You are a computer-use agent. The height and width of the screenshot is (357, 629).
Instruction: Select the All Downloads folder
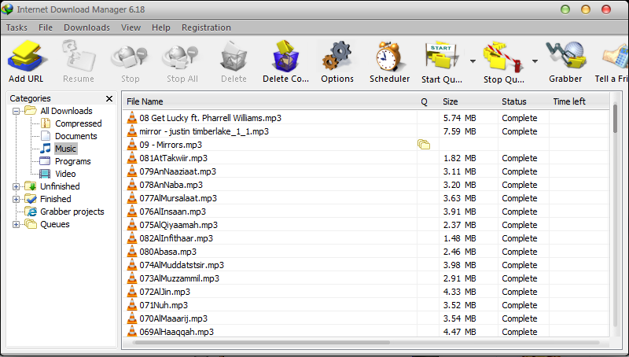pyautogui.click(x=66, y=111)
